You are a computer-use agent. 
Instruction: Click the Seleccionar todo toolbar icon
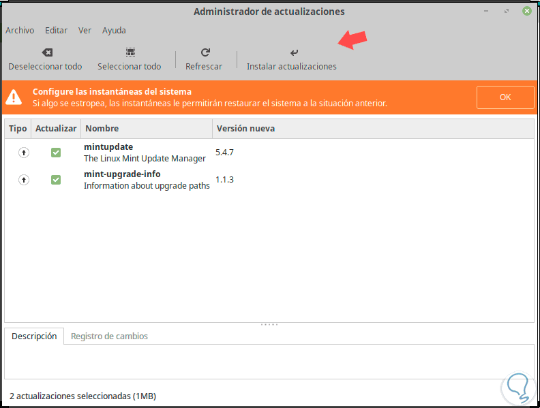coord(130,52)
